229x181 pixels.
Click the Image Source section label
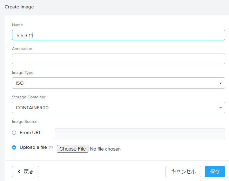click(x=25, y=121)
